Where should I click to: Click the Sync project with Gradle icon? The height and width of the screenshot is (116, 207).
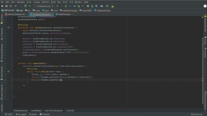pyautogui.click(x=88, y=6)
